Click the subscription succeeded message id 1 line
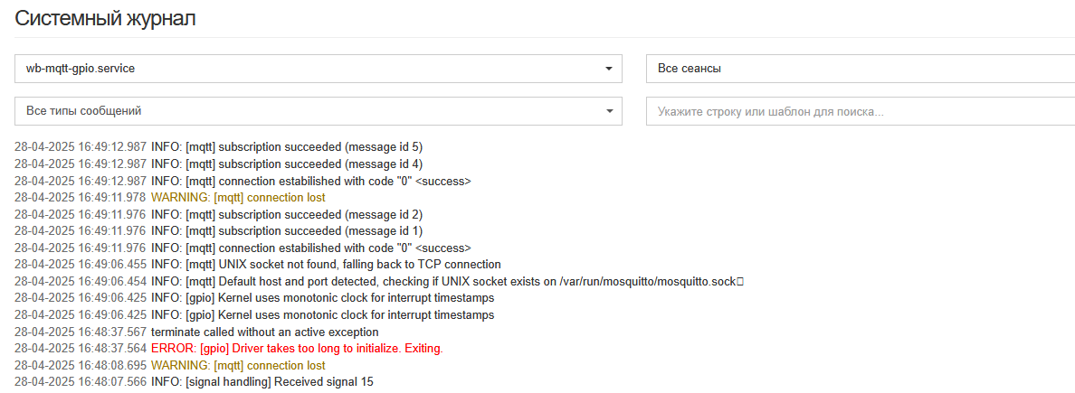The height and width of the screenshot is (393, 1075). tap(219, 230)
